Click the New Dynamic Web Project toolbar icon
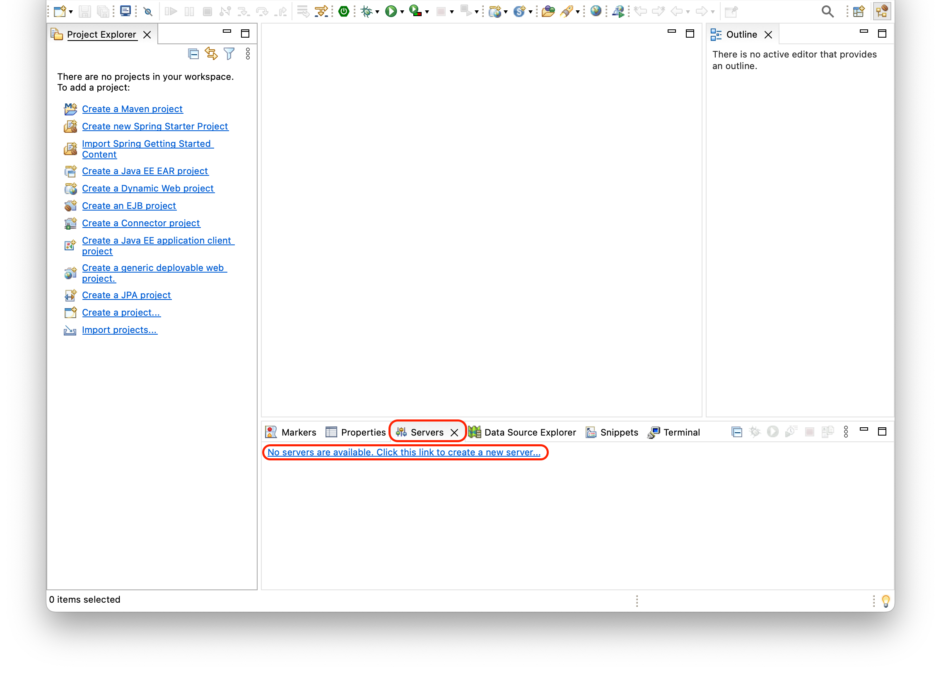 coord(495,11)
